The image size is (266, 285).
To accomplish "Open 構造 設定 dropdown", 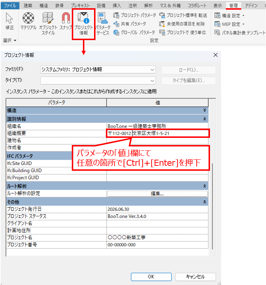I will tap(229, 16).
